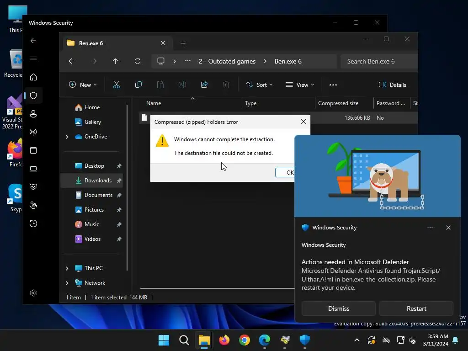The width and height of the screenshot is (468, 351).
Task: Click the breadcrumb ellipsis in address bar
Action: pos(188,61)
